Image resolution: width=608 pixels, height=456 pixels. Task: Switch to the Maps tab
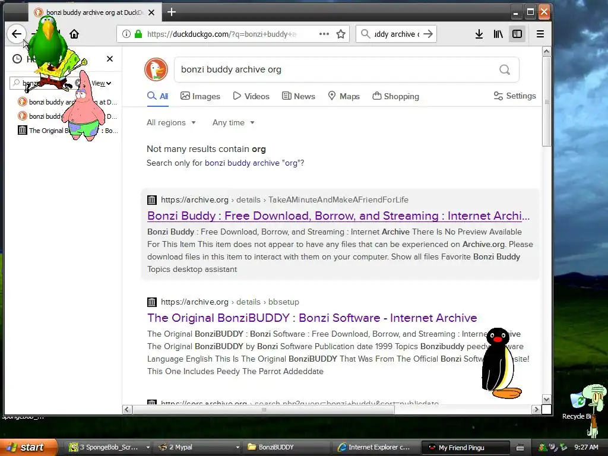coord(344,96)
